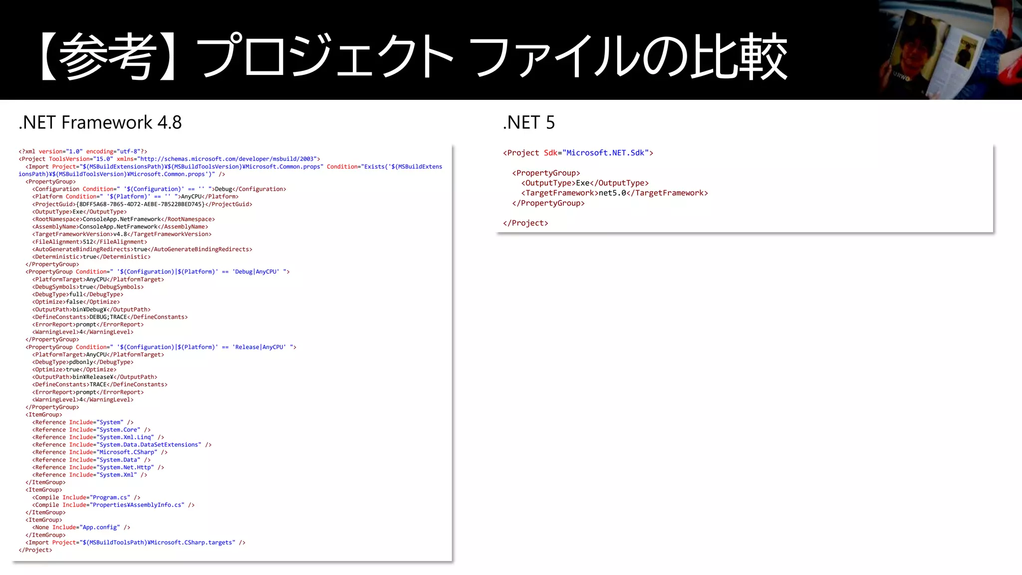Screen dimensions: 1022x575
Task: Click the 'OutputPath' bin¥Debug¥ line
Action: 91,309
